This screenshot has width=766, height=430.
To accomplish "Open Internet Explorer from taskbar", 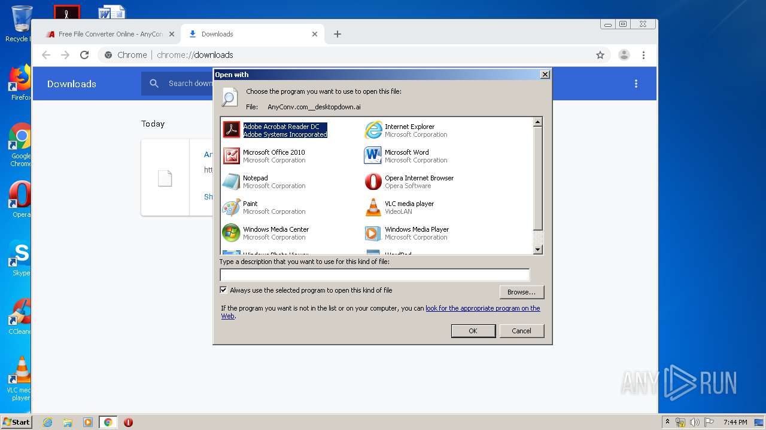I will 48,422.
